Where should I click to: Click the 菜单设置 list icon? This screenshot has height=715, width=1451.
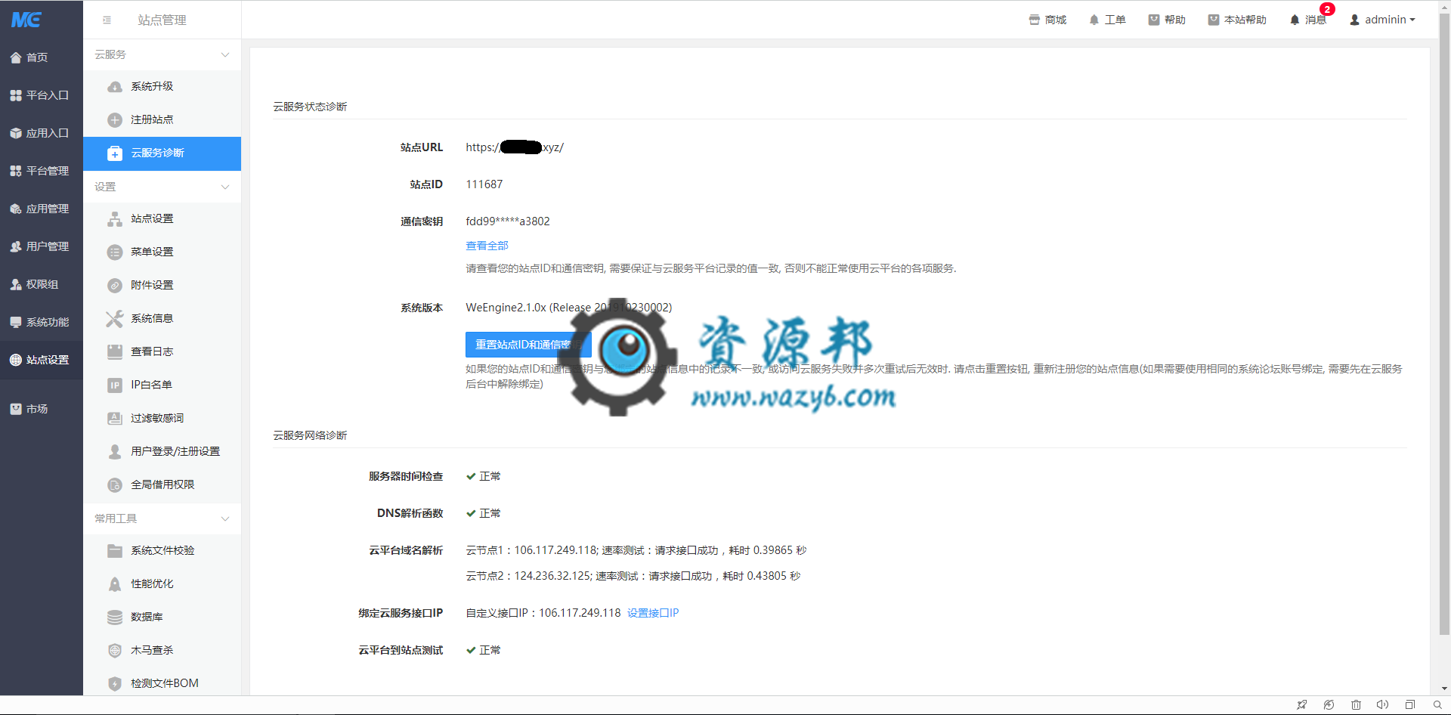[115, 252]
